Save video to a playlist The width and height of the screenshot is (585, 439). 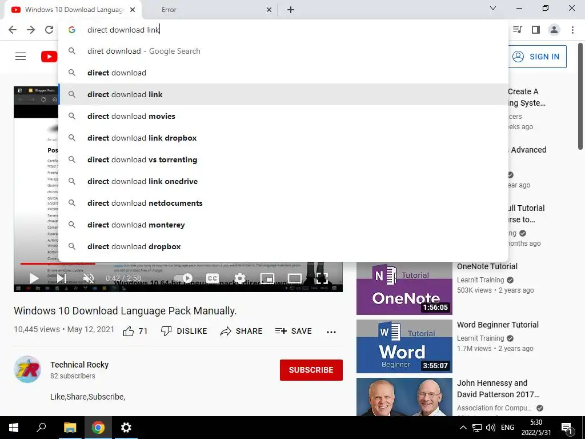[x=293, y=331]
